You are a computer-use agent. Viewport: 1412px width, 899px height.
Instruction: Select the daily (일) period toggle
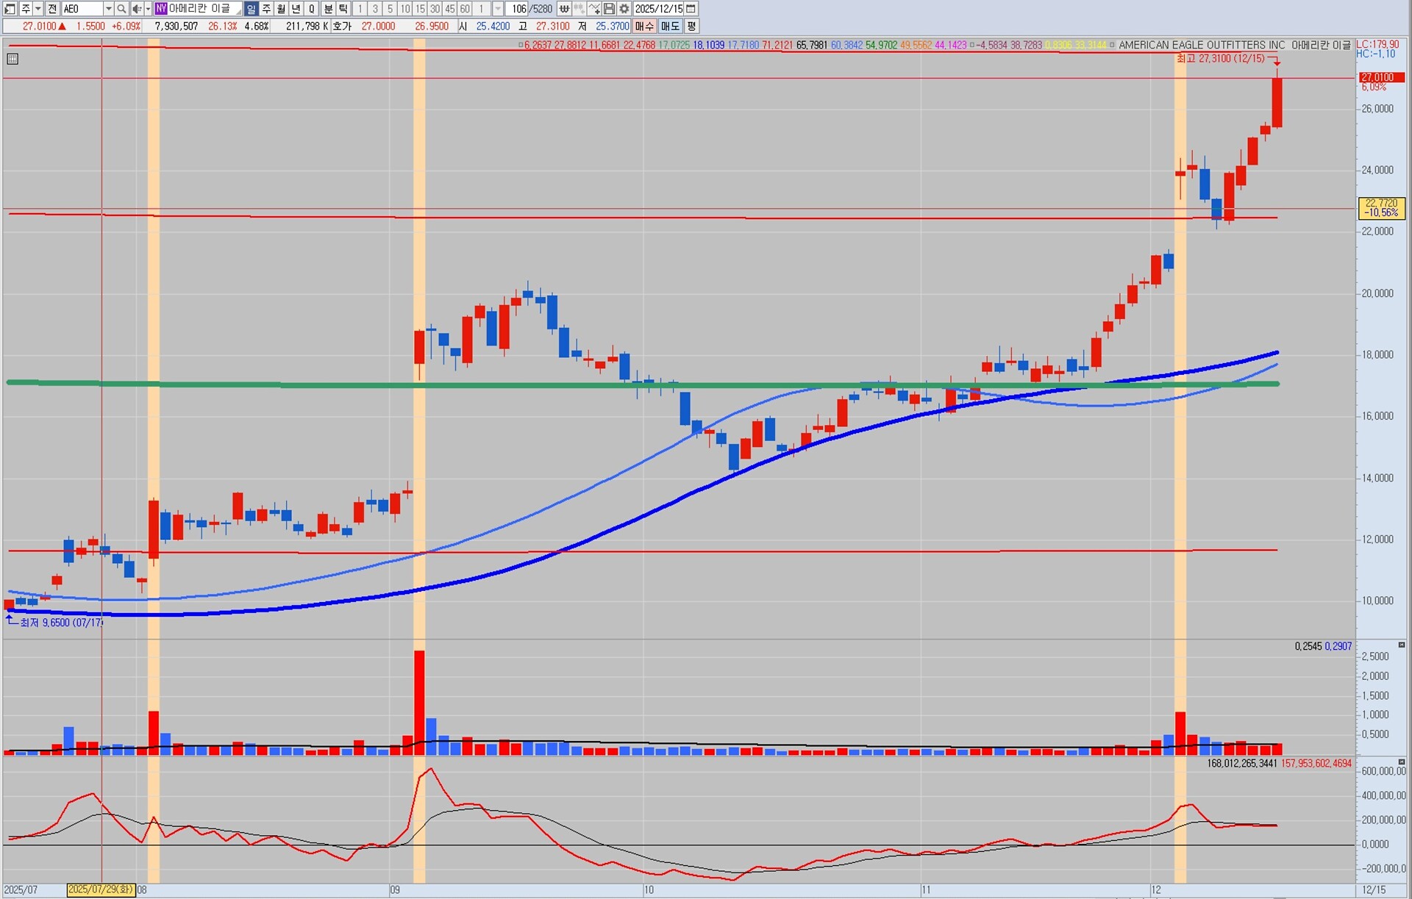point(251,9)
